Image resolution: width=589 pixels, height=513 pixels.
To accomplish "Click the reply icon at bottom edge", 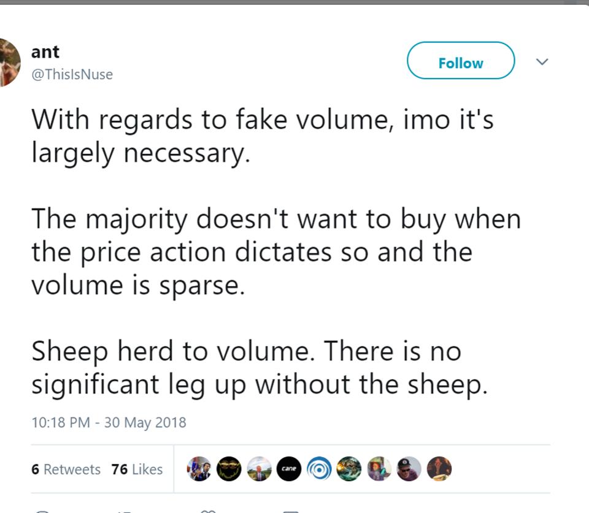I will pyautogui.click(x=42, y=511).
